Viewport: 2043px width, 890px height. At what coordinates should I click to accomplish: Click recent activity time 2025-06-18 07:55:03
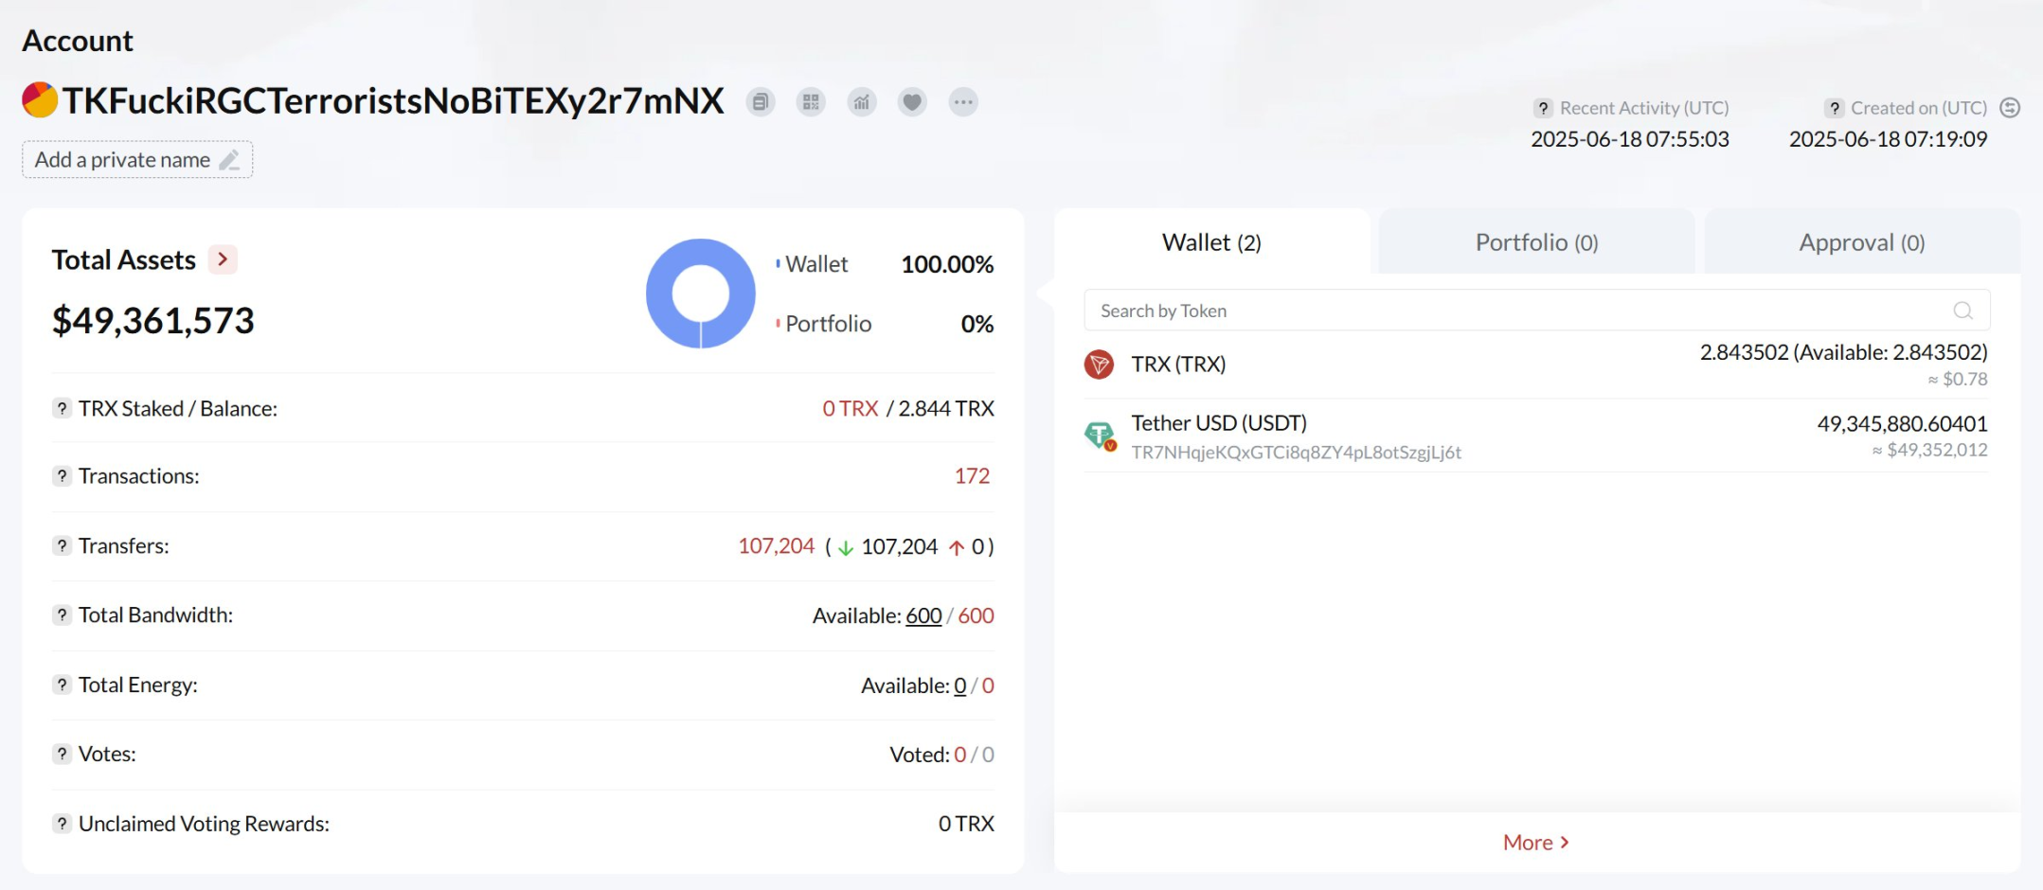click(x=1630, y=139)
